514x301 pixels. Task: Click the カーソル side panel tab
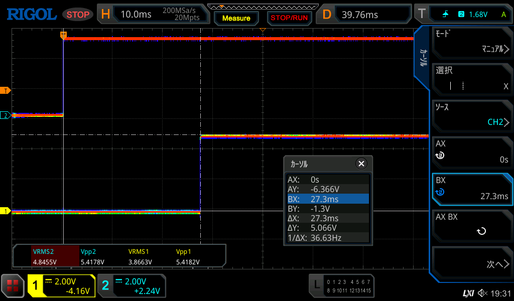(x=423, y=58)
